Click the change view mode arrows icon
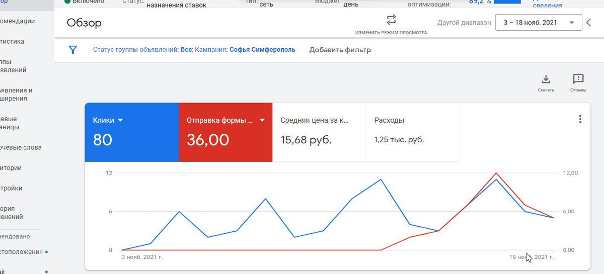The width and height of the screenshot is (604, 274). [x=391, y=20]
